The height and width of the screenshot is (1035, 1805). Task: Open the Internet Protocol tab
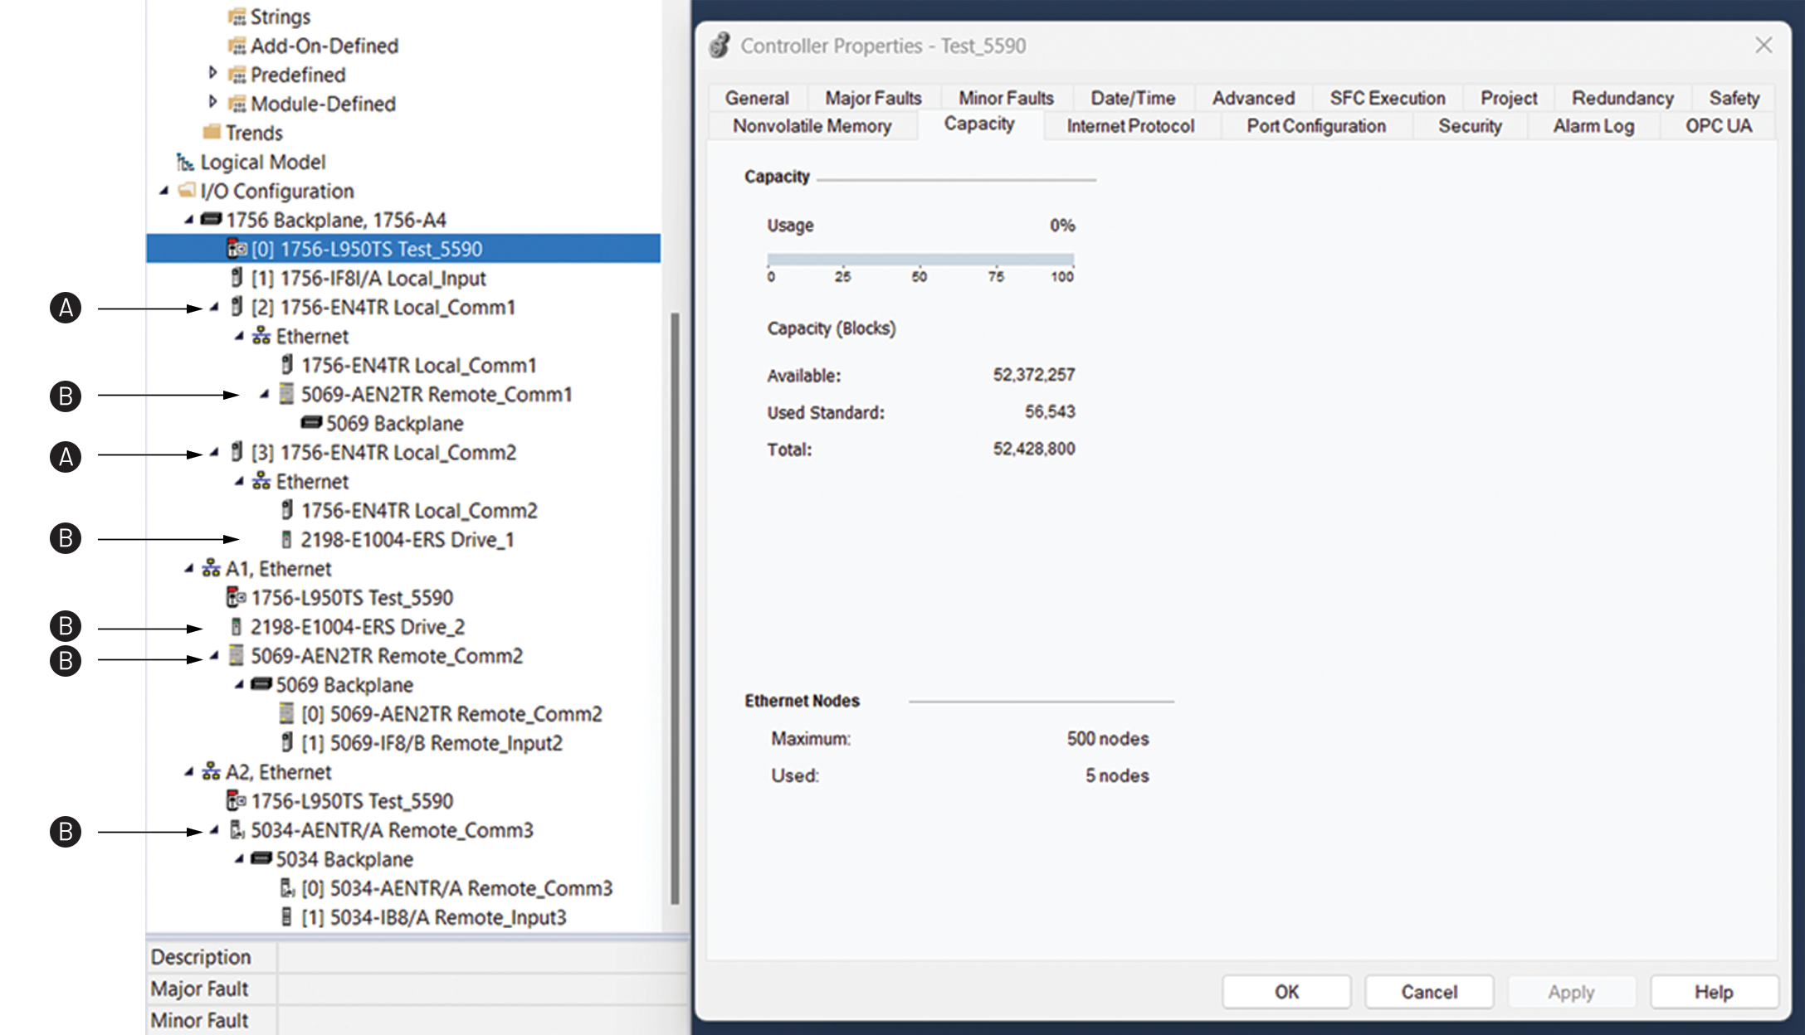[1130, 125]
